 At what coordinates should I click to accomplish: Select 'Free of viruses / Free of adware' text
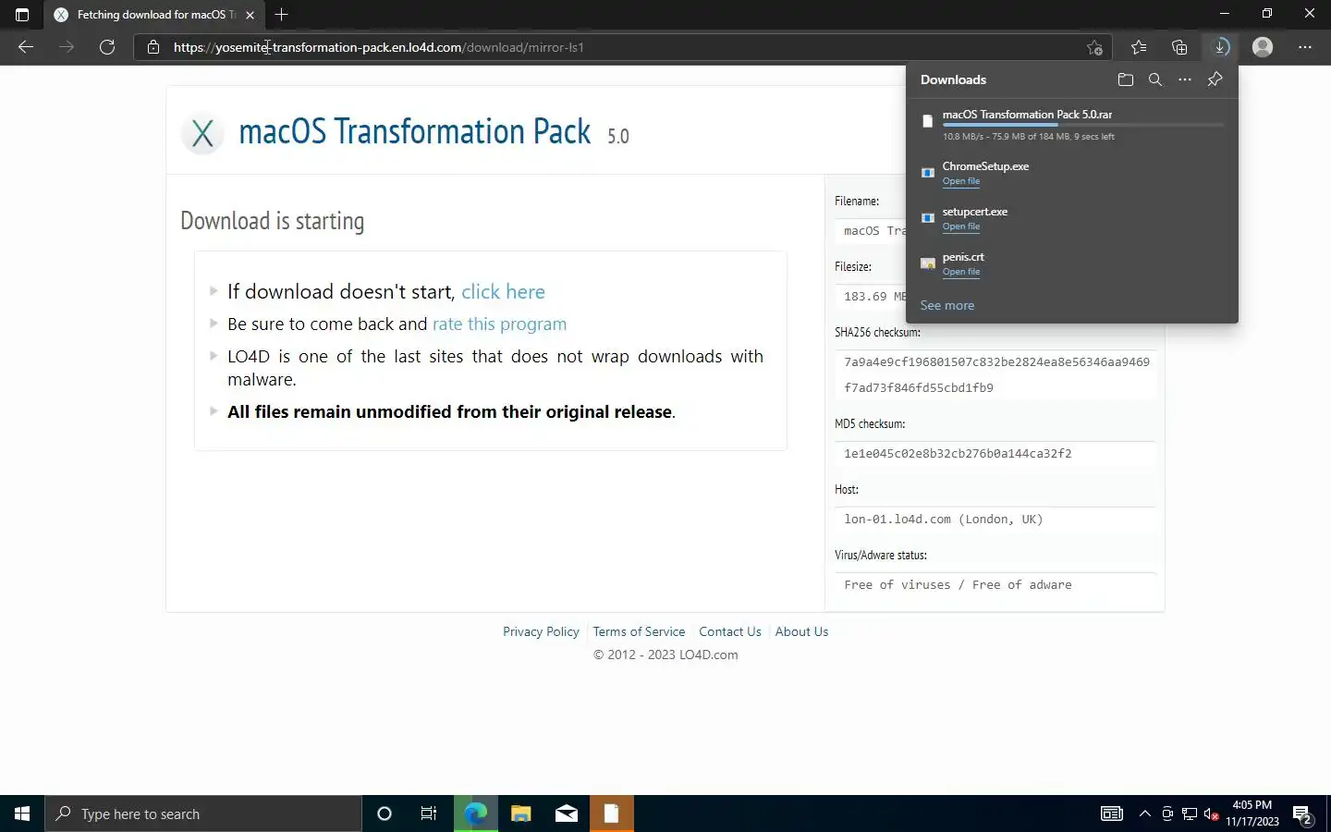[x=958, y=585]
